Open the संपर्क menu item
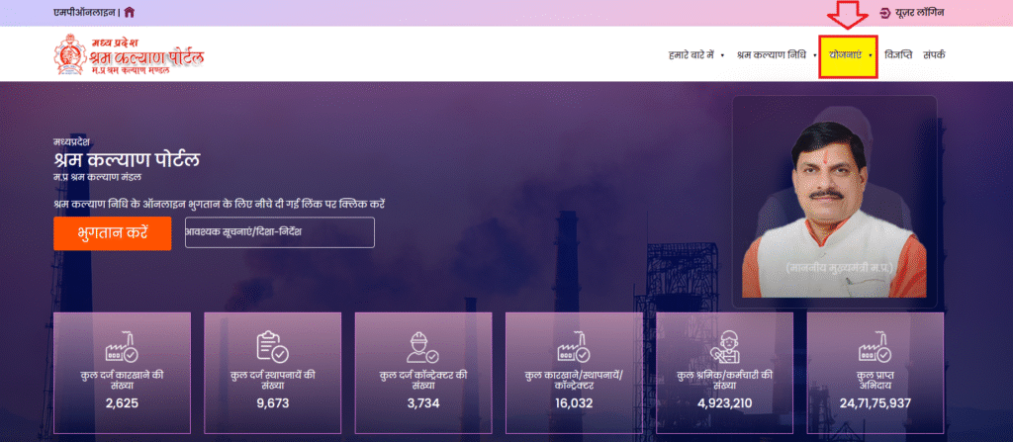The height and width of the screenshot is (442, 1013). (934, 55)
